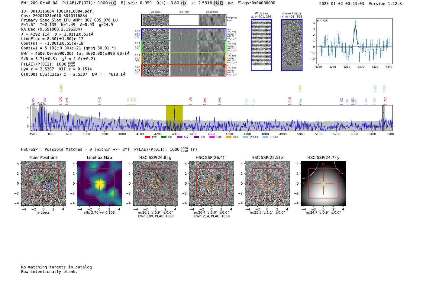Click the green fiber circle in Fiber Positions
Screen dimensions: 423x288
[x=39, y=181]
